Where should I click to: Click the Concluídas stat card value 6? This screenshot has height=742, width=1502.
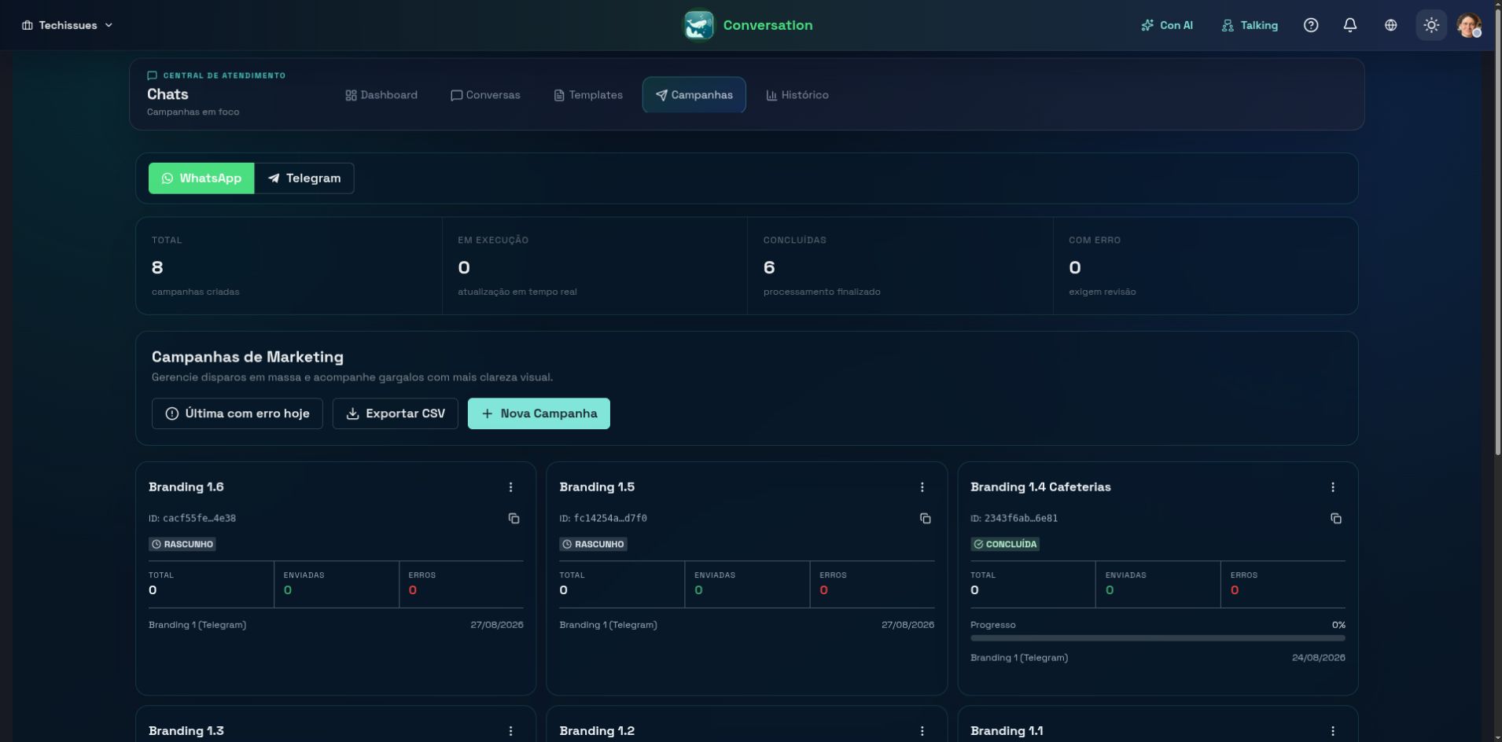769,267
